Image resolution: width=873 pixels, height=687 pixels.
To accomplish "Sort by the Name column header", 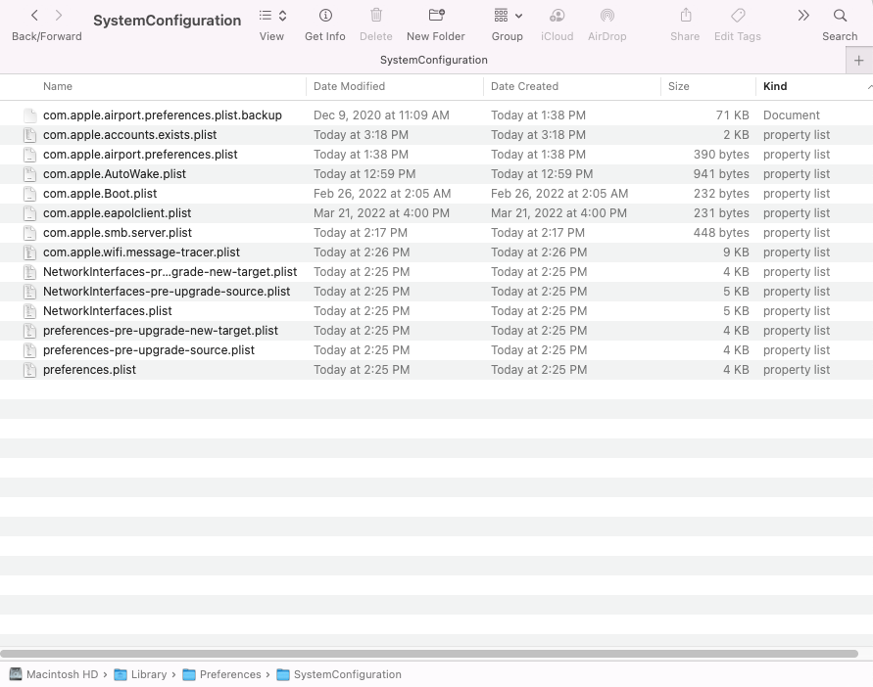I will click(58, 86).
